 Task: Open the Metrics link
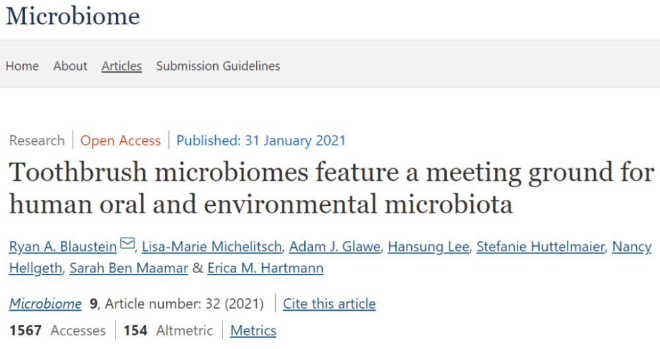[x=253, y=331]
